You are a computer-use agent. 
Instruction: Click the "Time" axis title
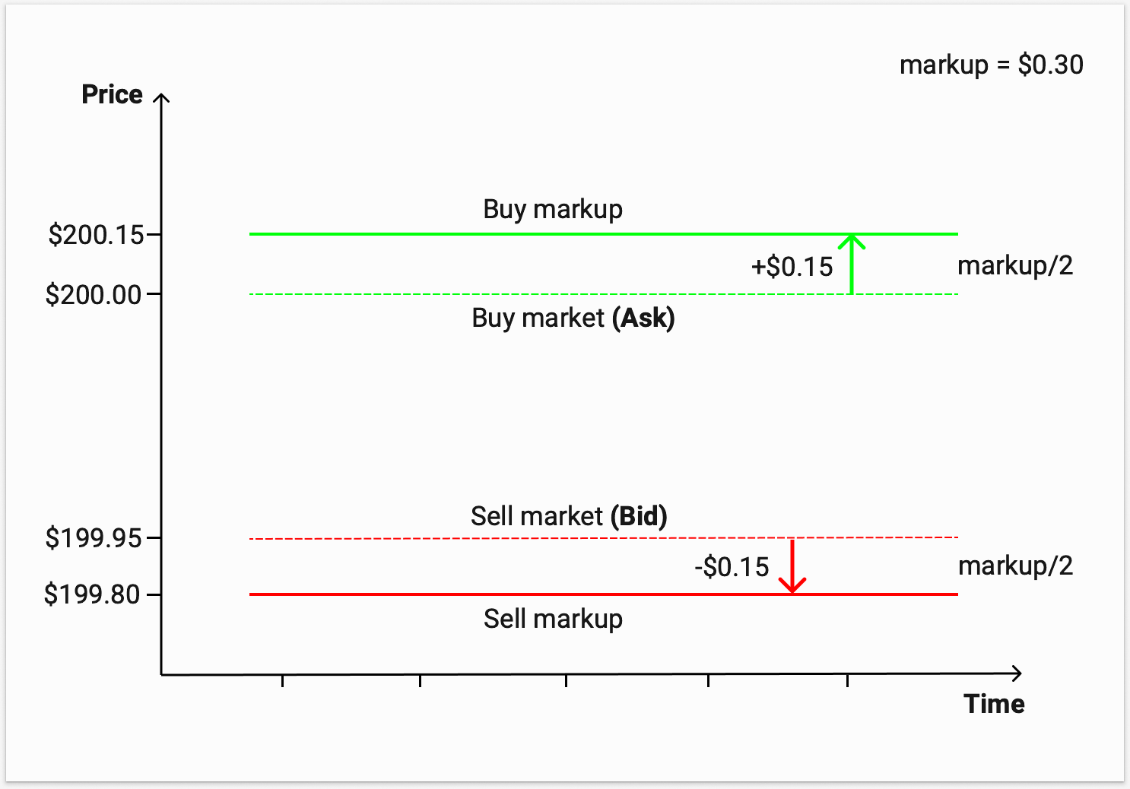pos(994,704)
